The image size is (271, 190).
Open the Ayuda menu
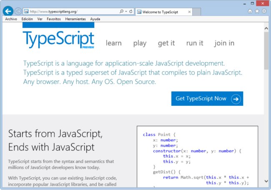point(95,19)
